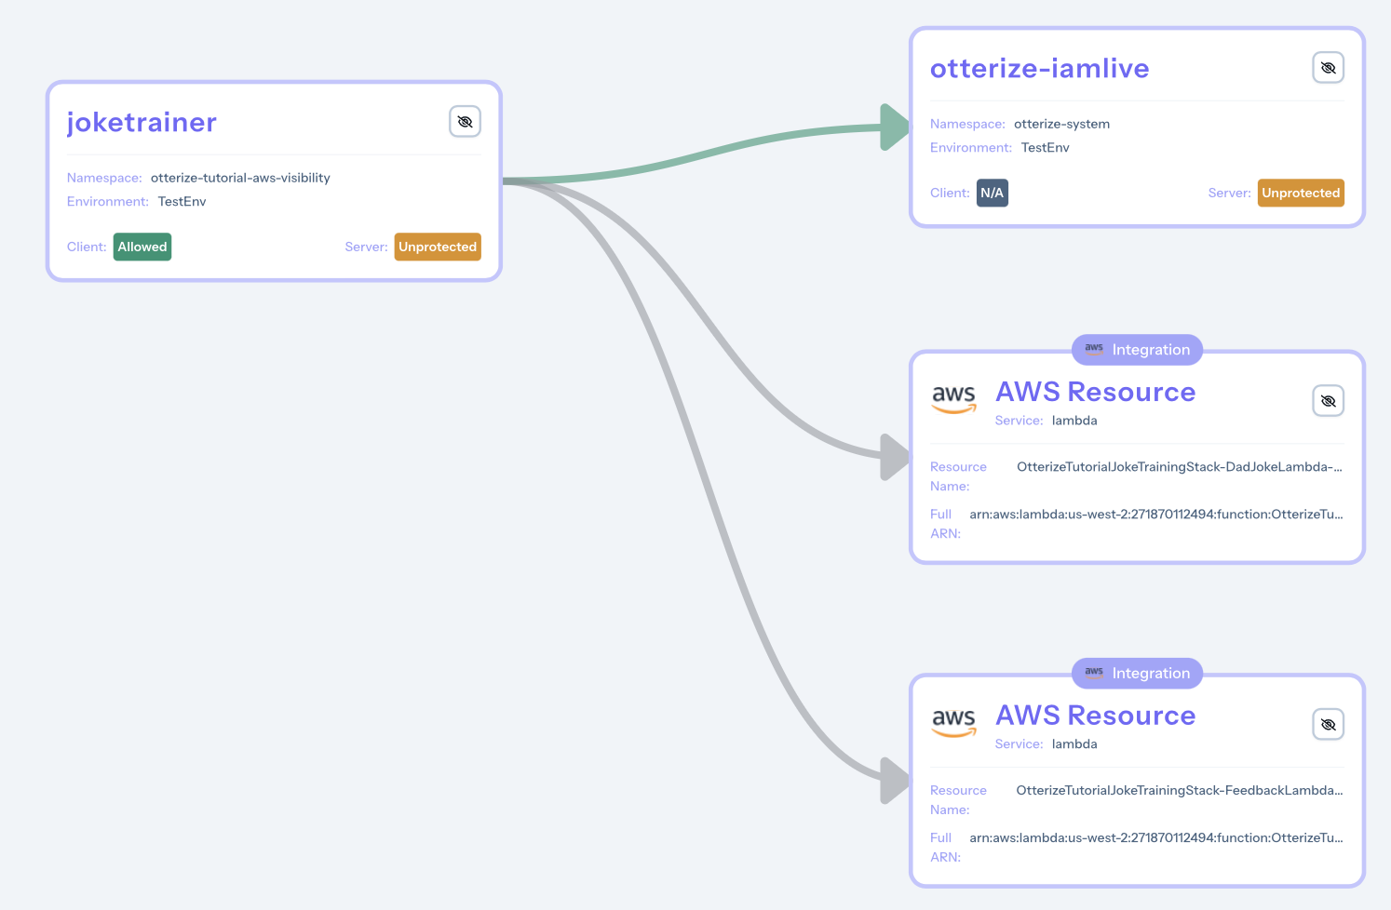Click Unprotected server badge on otterize-iamlive

[x=1301, y=193]
